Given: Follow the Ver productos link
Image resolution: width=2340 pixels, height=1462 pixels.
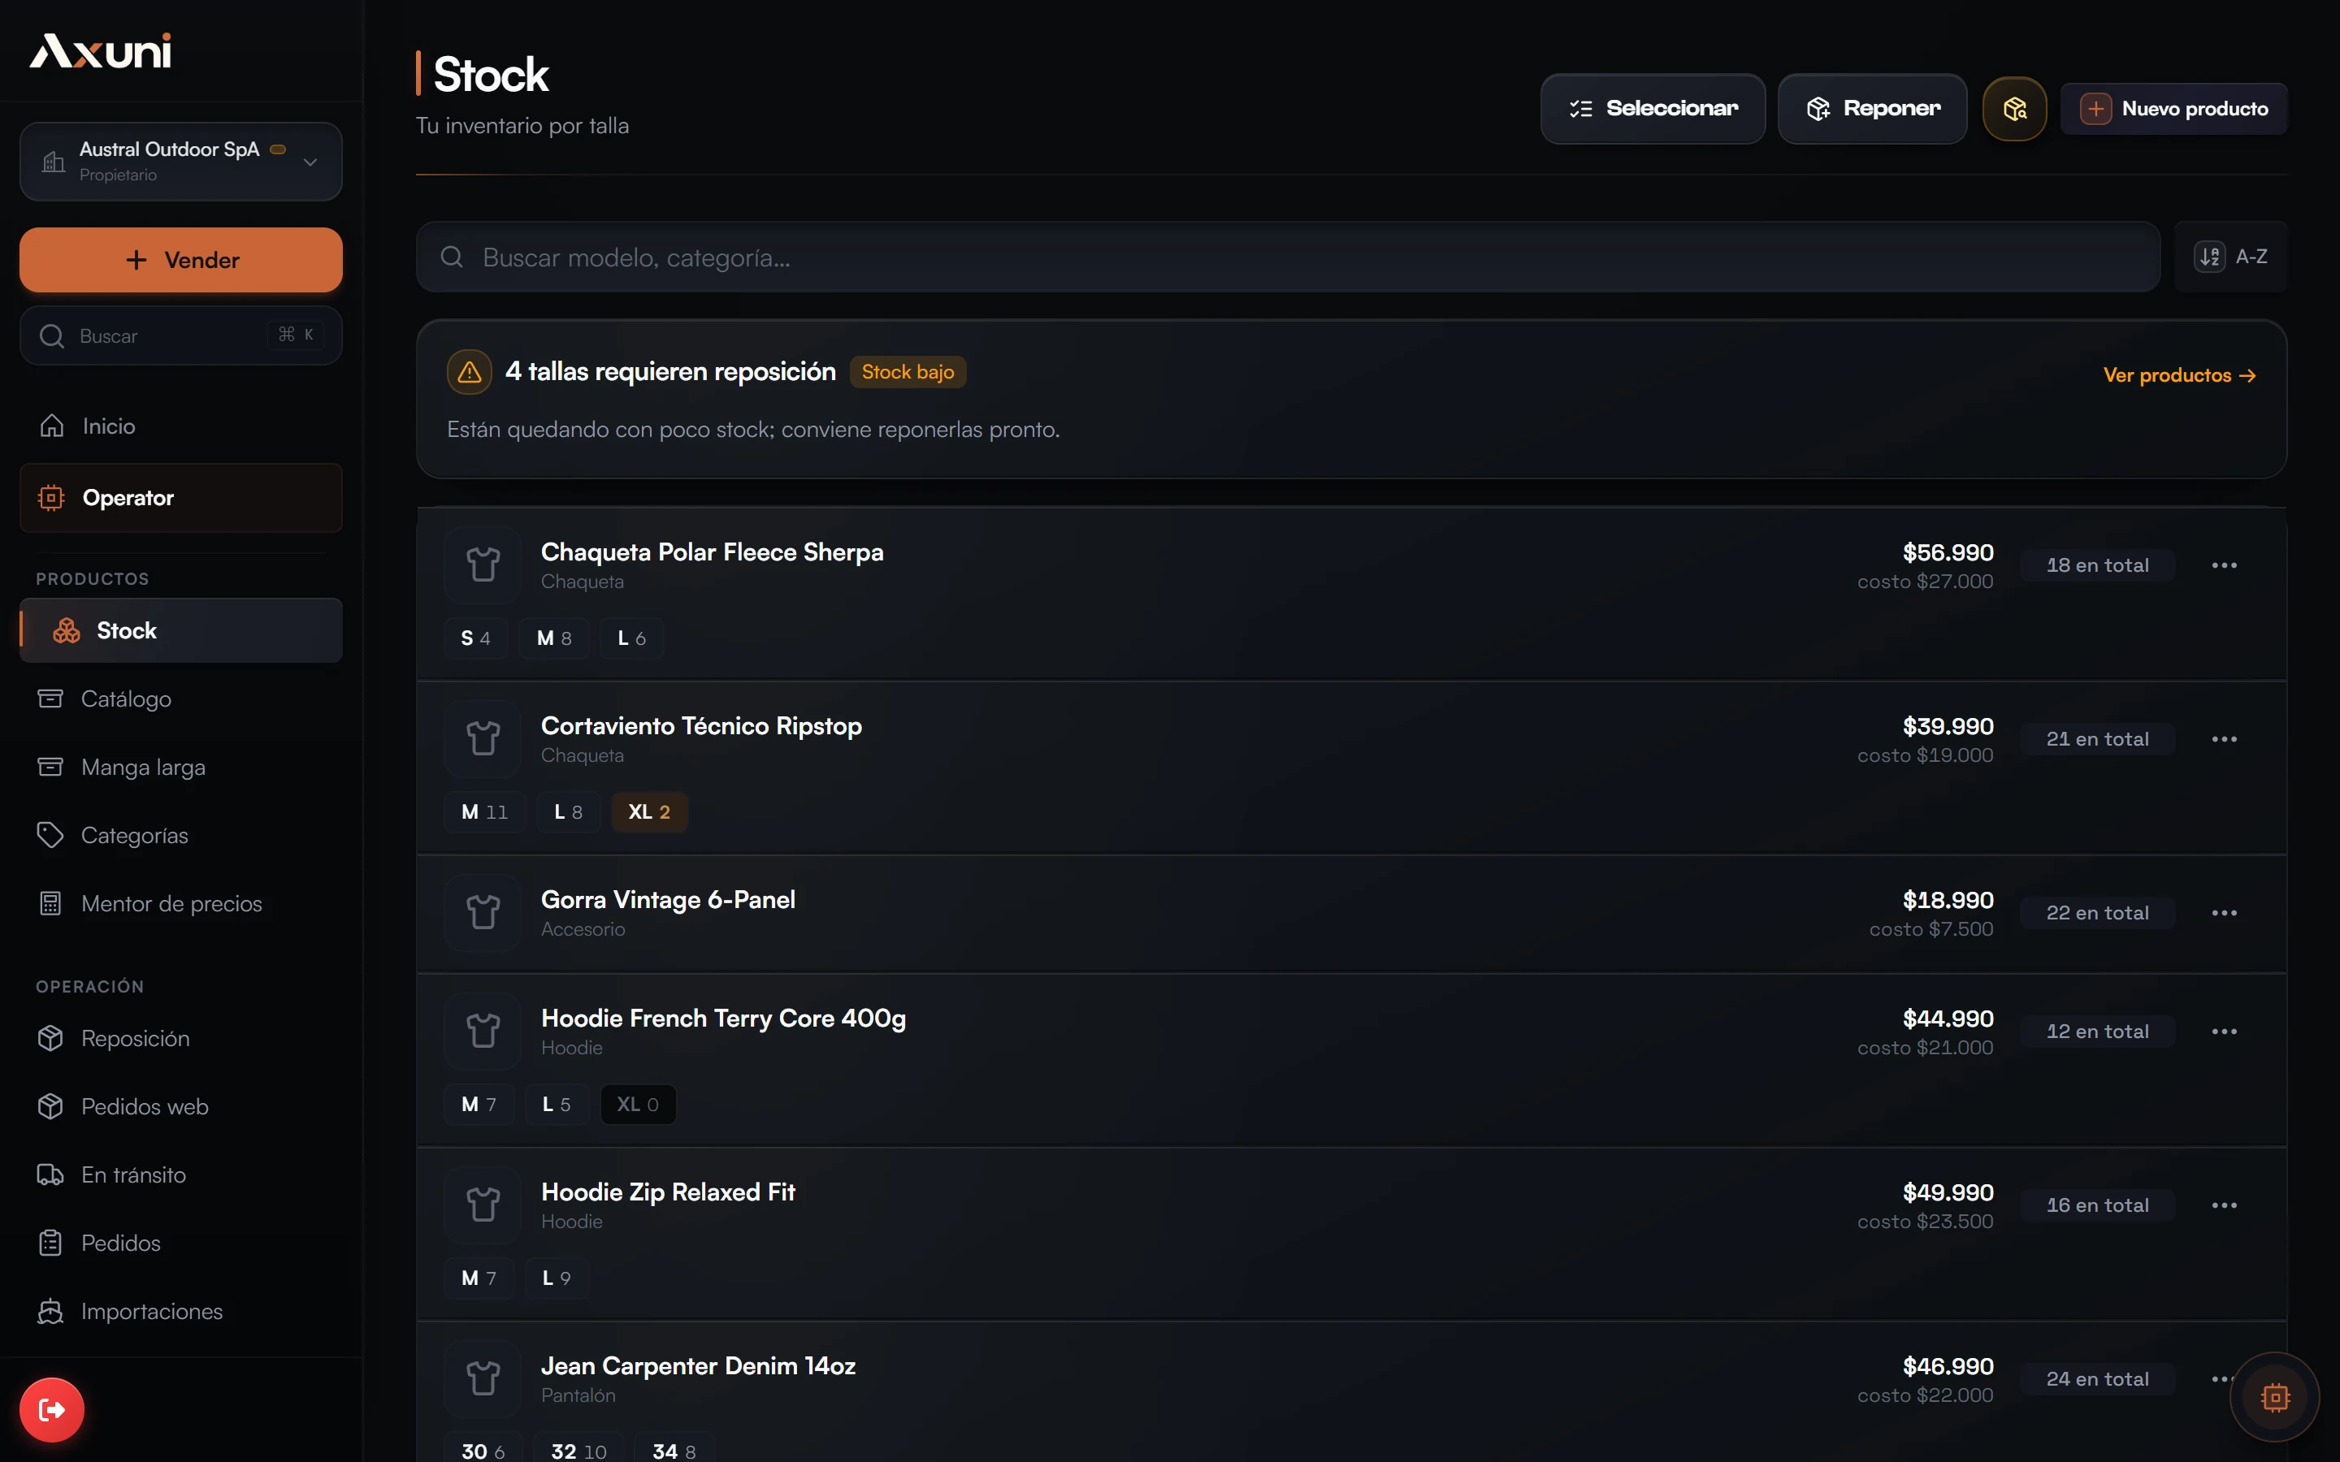Looking at the screenshot, I should [2179, 375].
